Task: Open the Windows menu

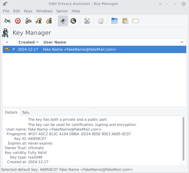Action: [x=44, y=11]
